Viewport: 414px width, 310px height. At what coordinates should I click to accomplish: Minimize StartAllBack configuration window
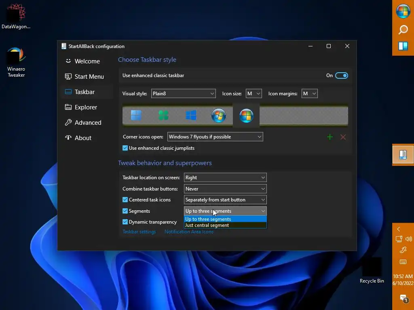(310, 46)
